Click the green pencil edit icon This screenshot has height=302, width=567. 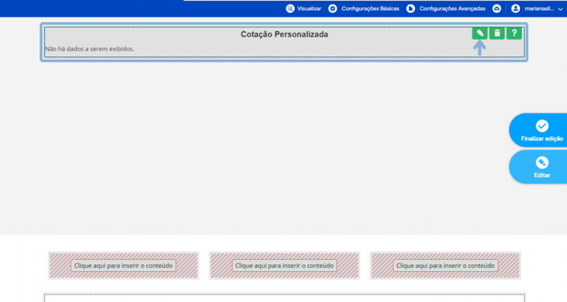click(480, 33)
